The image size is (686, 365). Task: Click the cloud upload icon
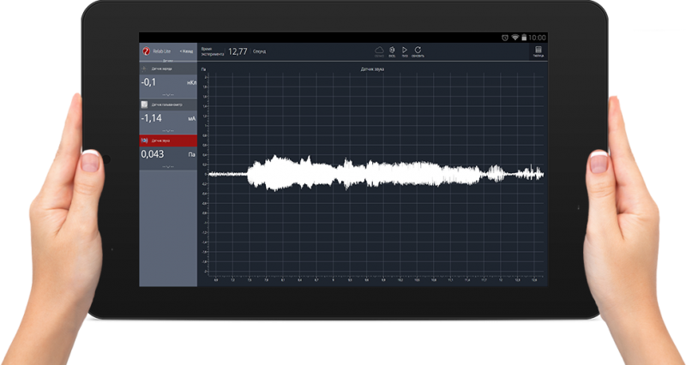click(x=379, y=50)
